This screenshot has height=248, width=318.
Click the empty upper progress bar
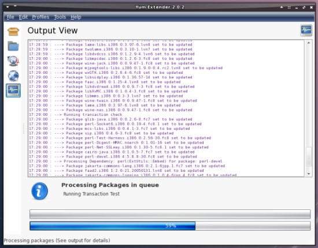(x=170, y=214)
